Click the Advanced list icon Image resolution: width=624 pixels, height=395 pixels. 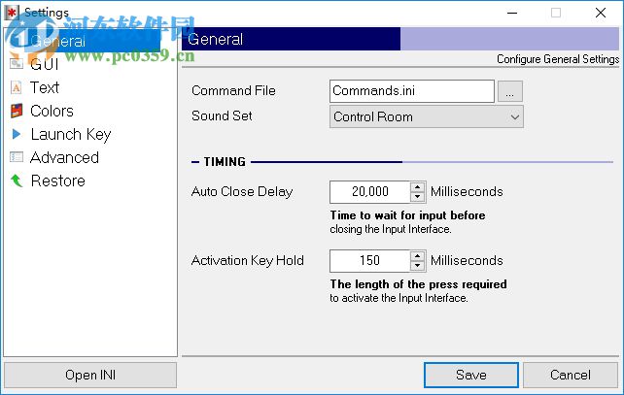[17, 157]
